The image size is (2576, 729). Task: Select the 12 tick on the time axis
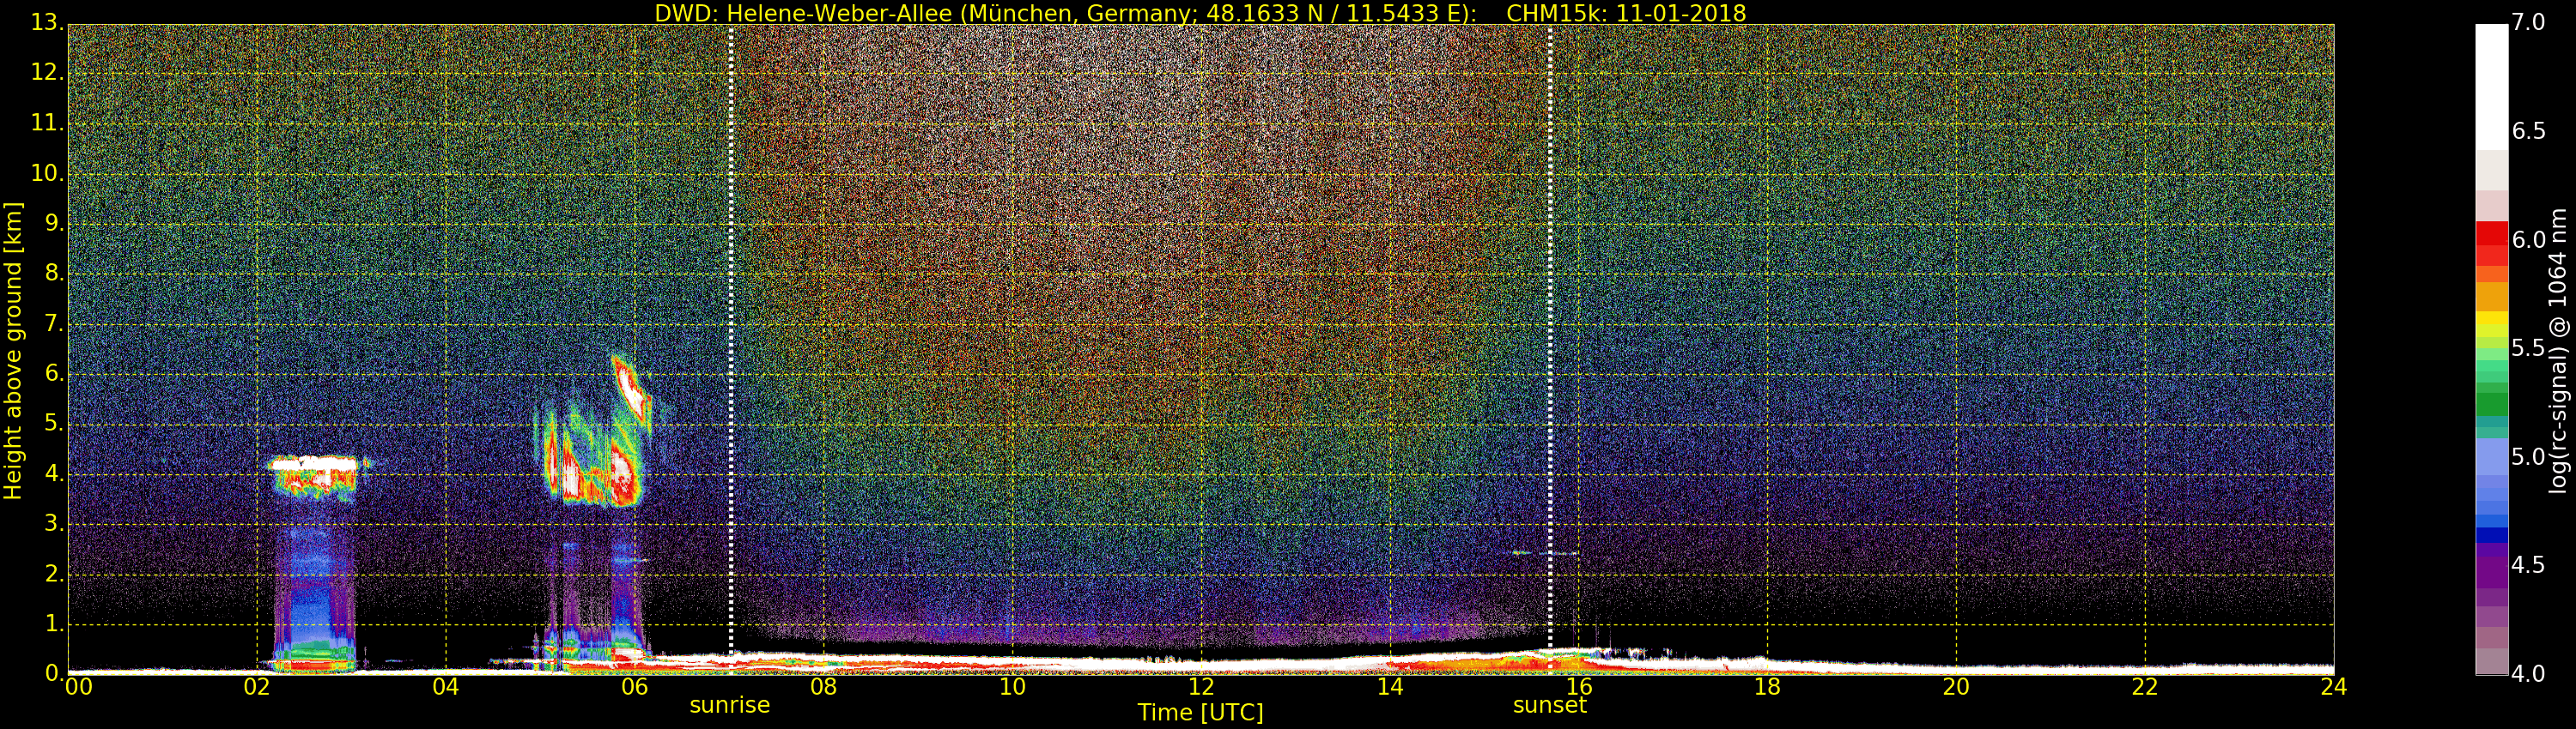point(1200,687)
